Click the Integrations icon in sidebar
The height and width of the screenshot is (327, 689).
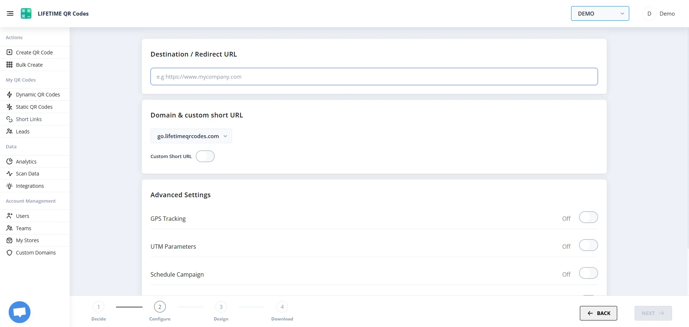pos(9,186)
